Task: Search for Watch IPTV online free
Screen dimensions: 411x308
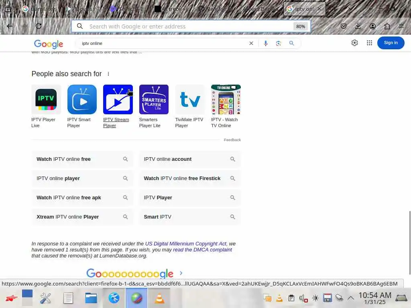Action: coord(82,159)
